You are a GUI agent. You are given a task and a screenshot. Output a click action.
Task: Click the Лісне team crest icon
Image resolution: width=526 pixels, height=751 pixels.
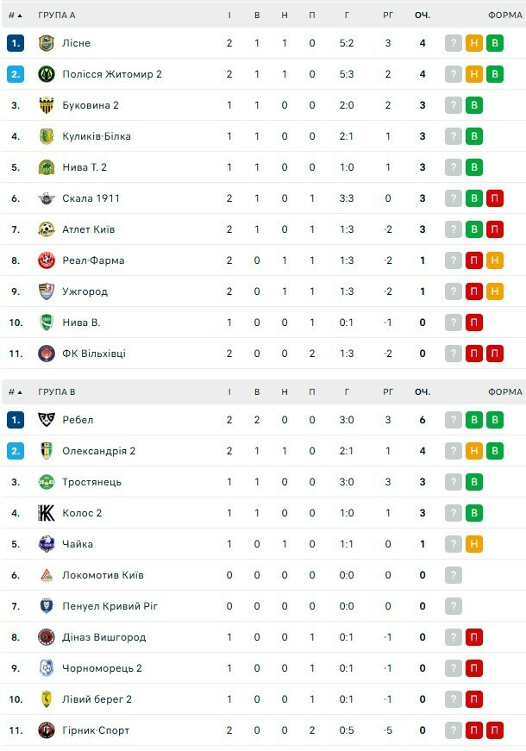47,43
